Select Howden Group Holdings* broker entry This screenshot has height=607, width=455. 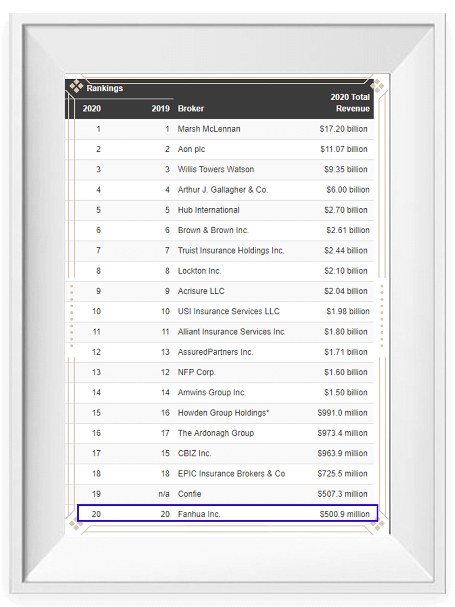pyautogui.click(x=223, y=413)
